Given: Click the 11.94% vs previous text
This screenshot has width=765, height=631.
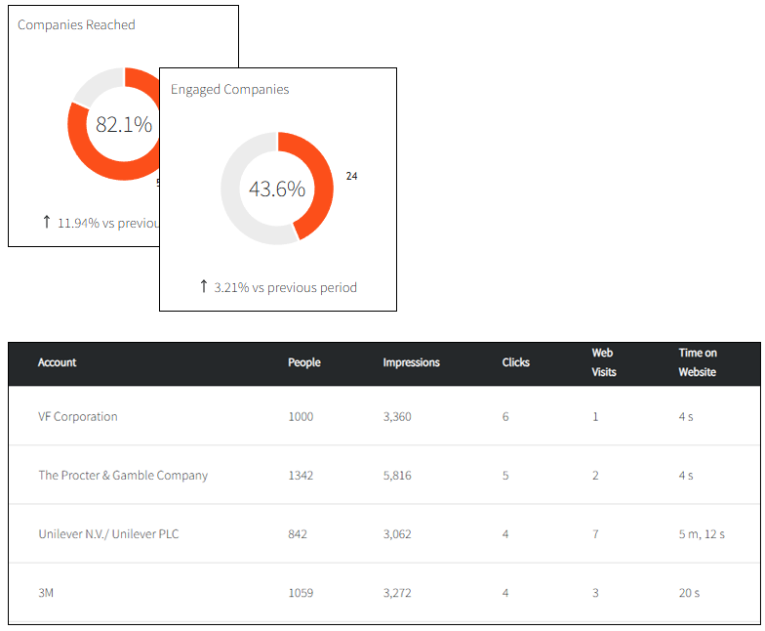Looking at the screenshot, I should (x=108, y=223).
